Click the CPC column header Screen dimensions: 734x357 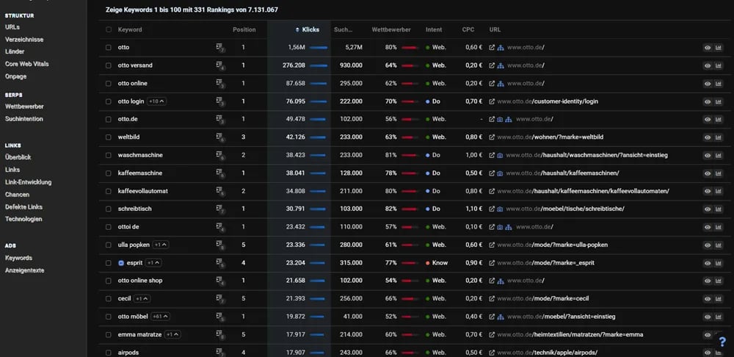tap(468, 29)
